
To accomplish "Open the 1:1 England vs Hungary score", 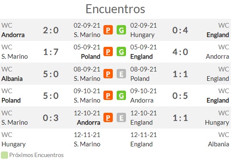I will (x=180, y=118).
